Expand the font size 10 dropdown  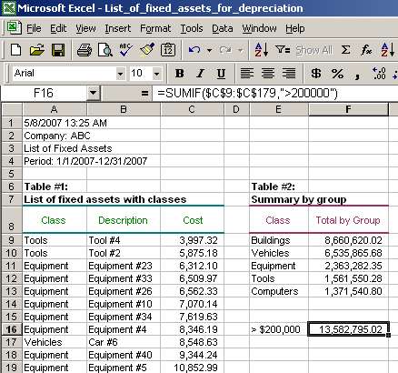coord(156,74)
